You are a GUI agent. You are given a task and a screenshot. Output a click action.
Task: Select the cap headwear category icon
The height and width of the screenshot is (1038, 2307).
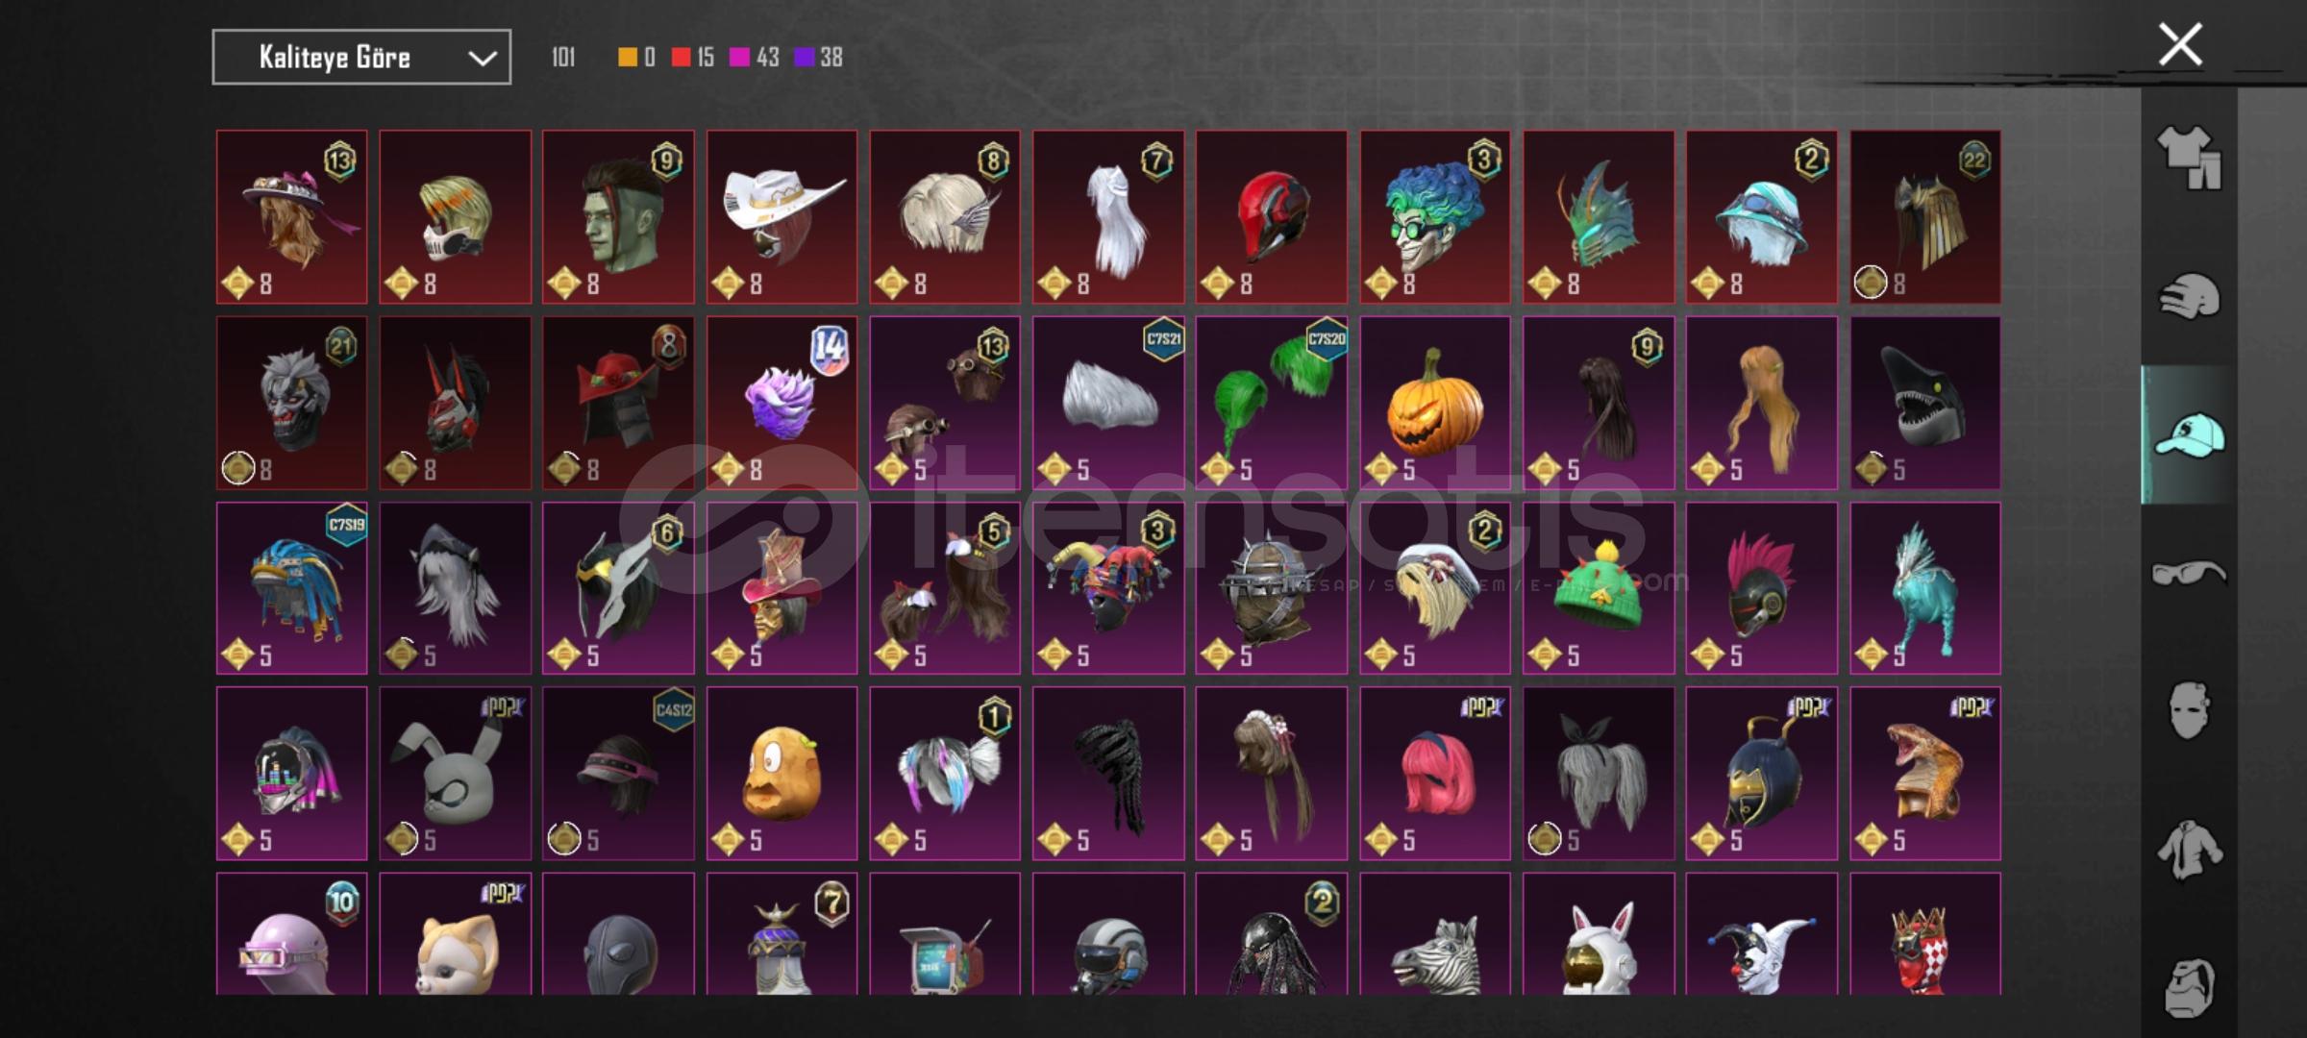coord(2189,434)
